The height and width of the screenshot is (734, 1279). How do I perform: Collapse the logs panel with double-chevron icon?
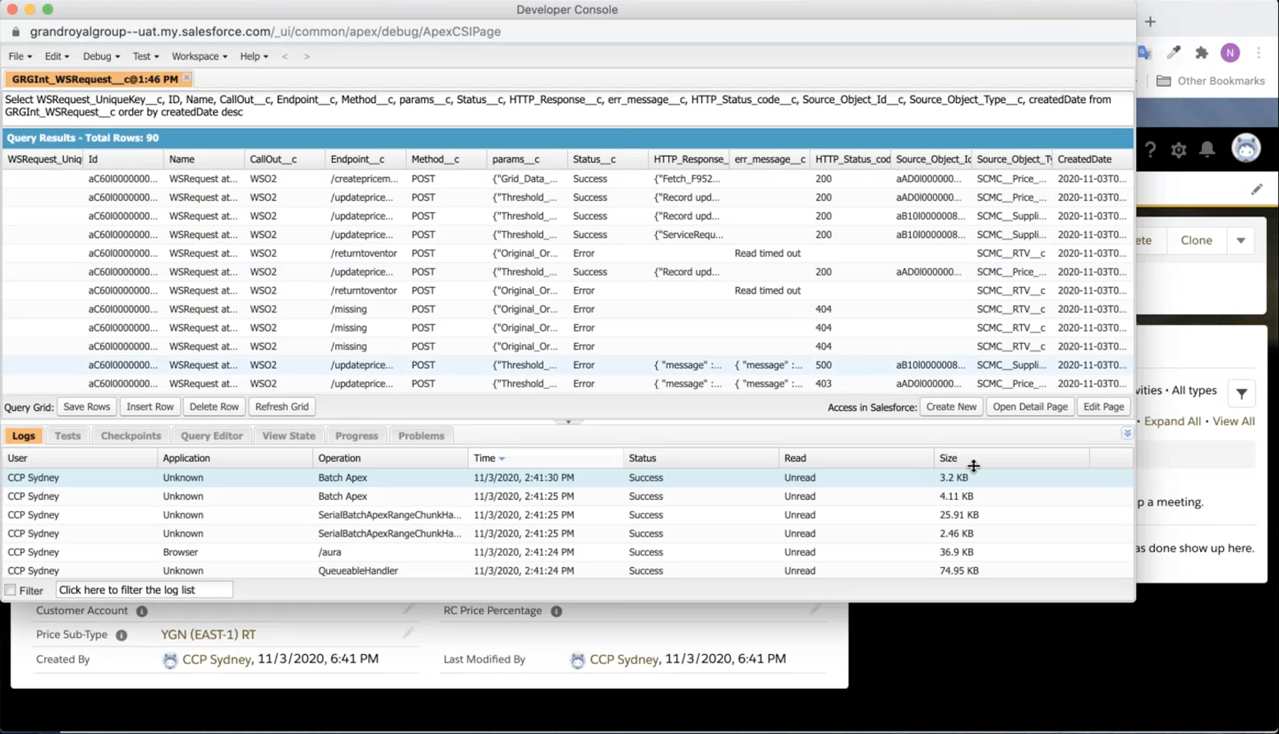click(x=1127, y=434)
